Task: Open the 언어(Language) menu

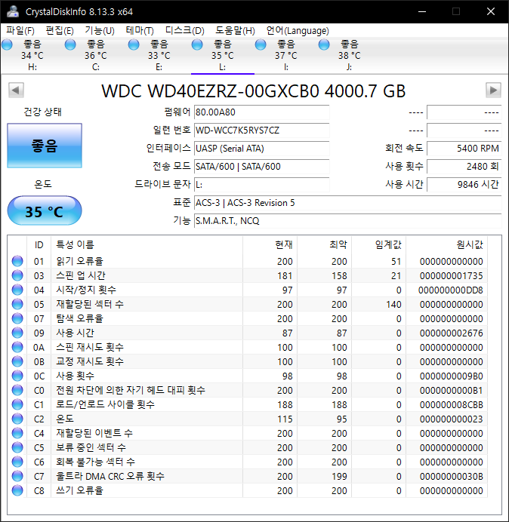Action: pos(298,31)
